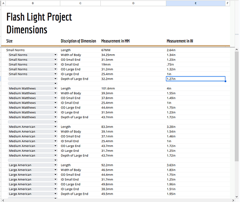240x202 pixels.
Task: Select column E header
Action: pos(195,3)
